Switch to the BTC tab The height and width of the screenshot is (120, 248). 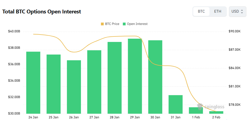tap(201, 12)
